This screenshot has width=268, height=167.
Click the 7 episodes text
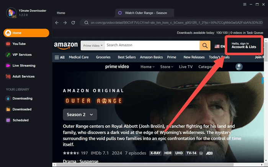click(136, 153)
